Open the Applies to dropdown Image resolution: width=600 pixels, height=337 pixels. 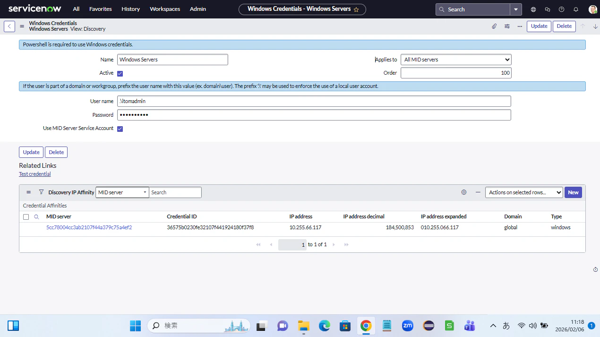tap(456, 60)
